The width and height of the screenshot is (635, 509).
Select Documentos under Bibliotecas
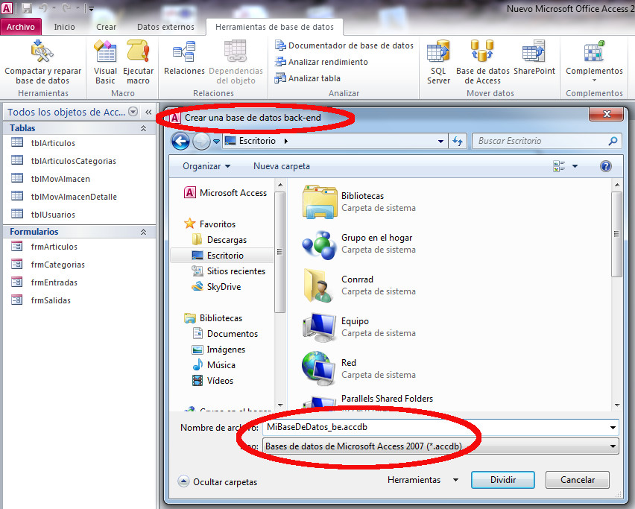click(x=225, y=334)
